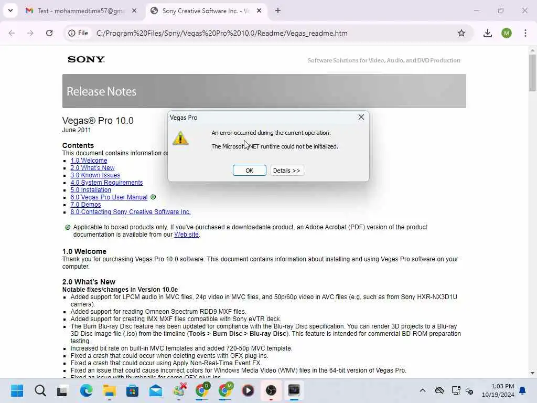Open the 5.0 Installation link
537x403 pixels.
click(x=91, y=190)
